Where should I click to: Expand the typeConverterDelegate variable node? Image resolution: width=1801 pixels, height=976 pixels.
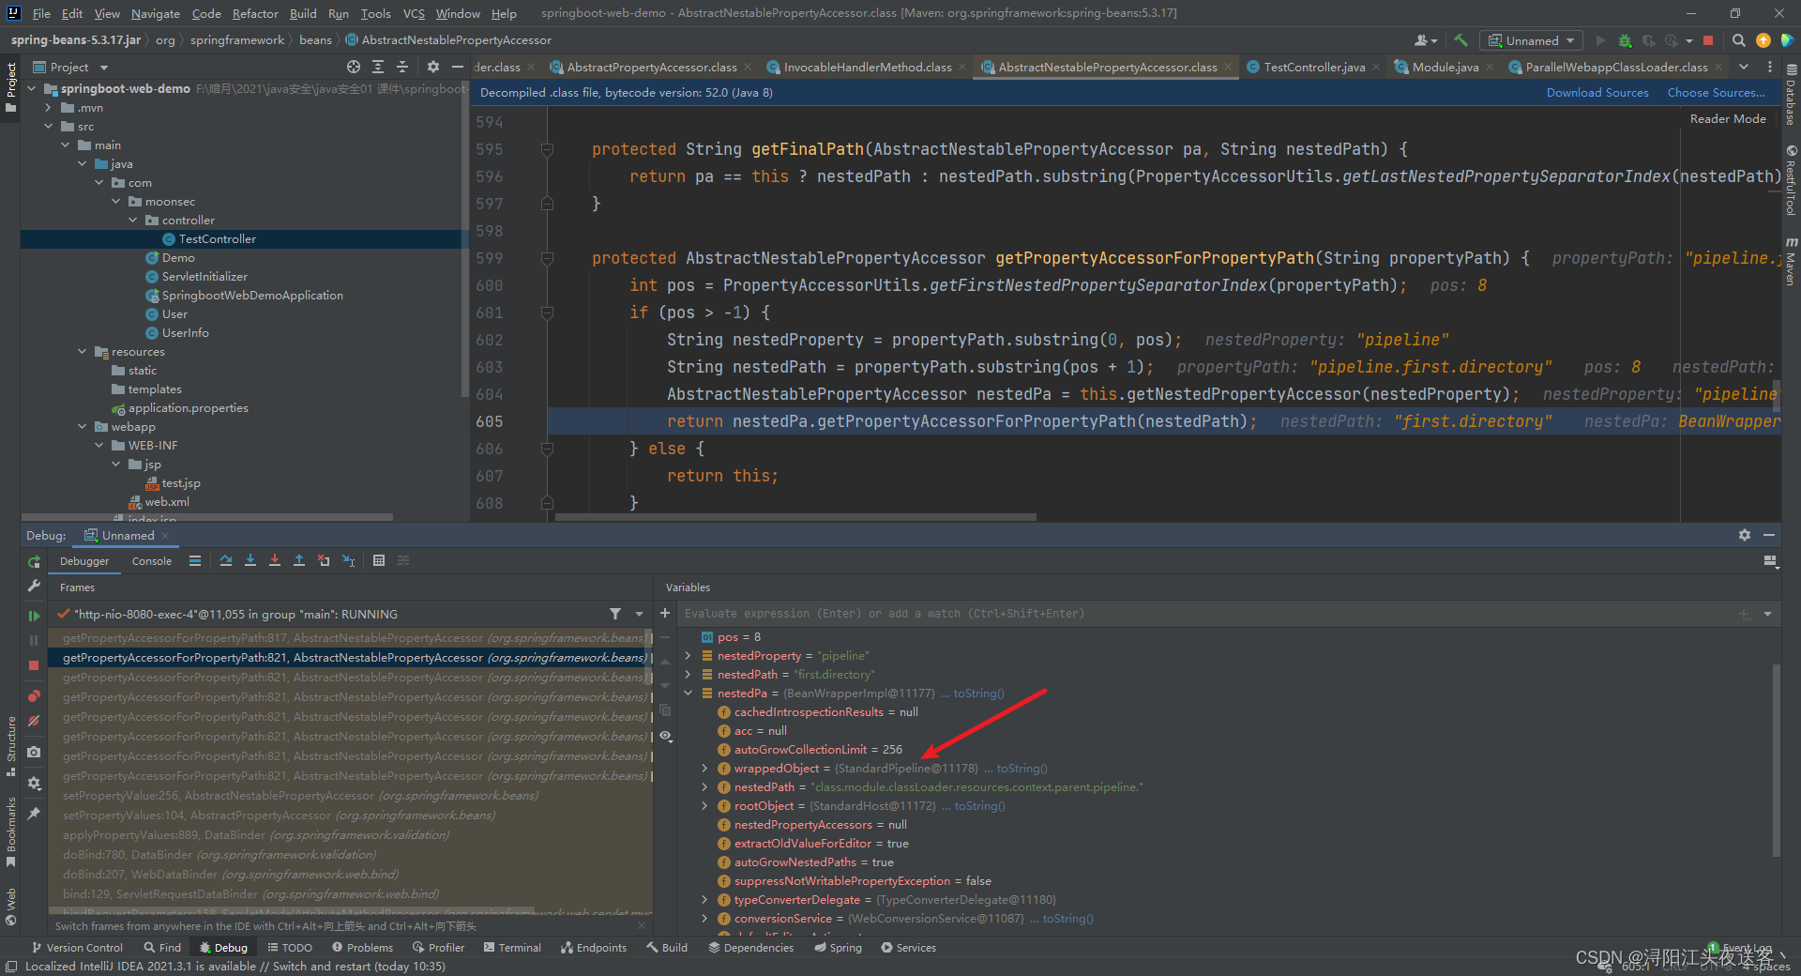click(x=704, y=900)
